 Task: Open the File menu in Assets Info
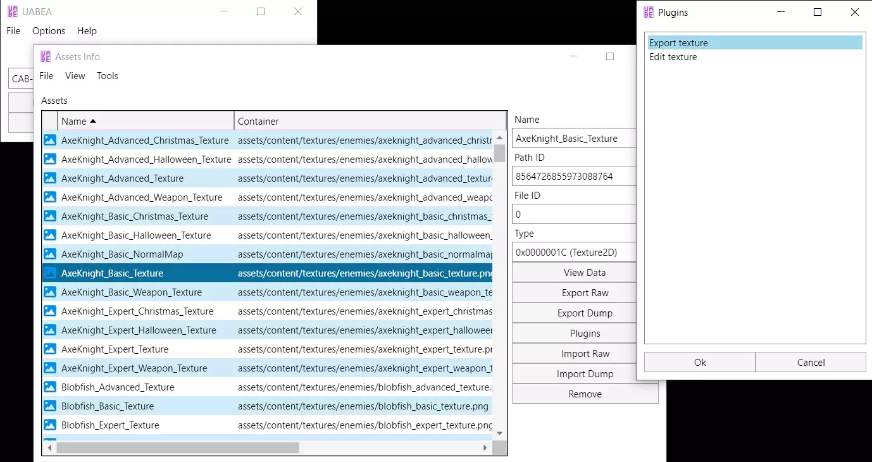[46, 76]
